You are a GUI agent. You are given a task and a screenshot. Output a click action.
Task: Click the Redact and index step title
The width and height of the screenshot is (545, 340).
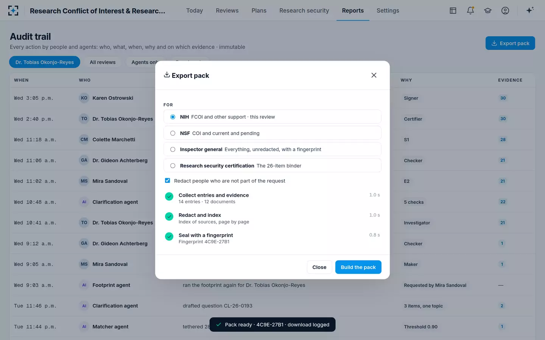200,215
